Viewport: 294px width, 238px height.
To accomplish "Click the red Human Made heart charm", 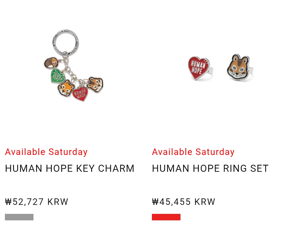I will tap(80, 94).
